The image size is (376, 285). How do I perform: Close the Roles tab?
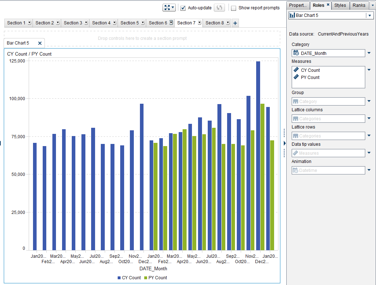(x=328, y=5)
